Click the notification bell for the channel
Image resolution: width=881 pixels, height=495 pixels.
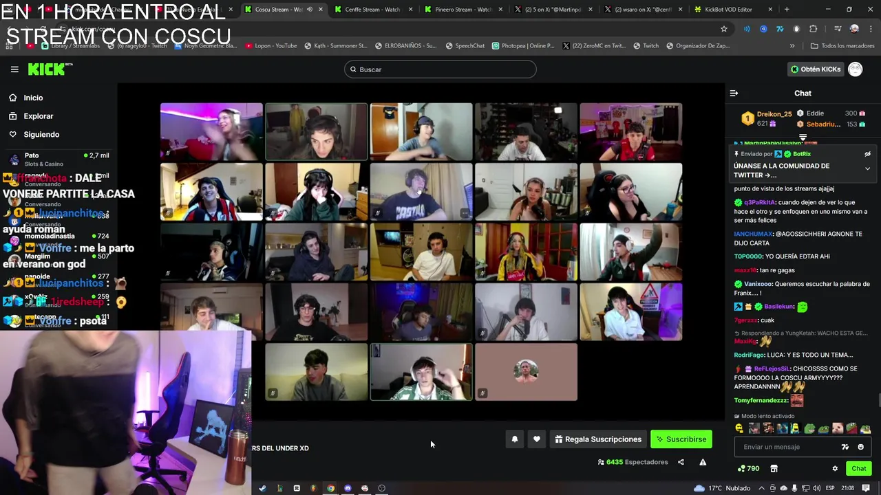coord(515,439)
